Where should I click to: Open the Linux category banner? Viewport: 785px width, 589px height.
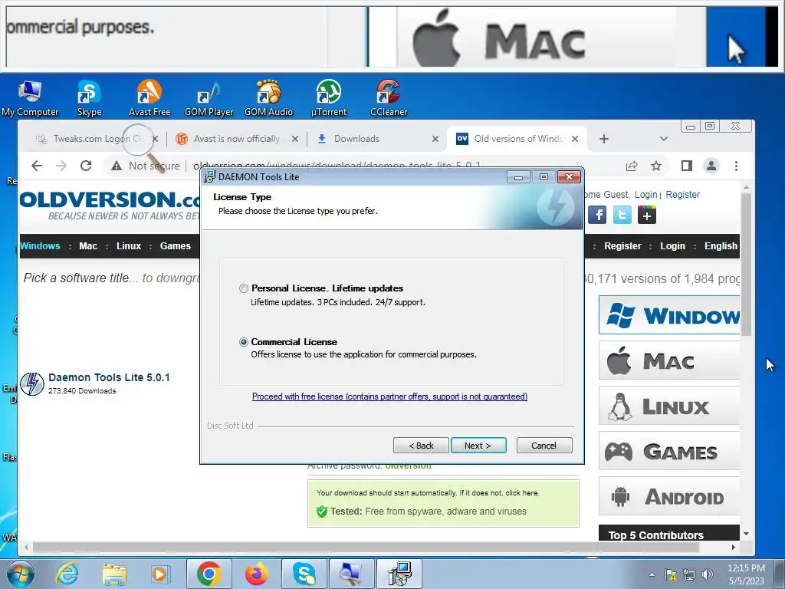pos(669,406)
